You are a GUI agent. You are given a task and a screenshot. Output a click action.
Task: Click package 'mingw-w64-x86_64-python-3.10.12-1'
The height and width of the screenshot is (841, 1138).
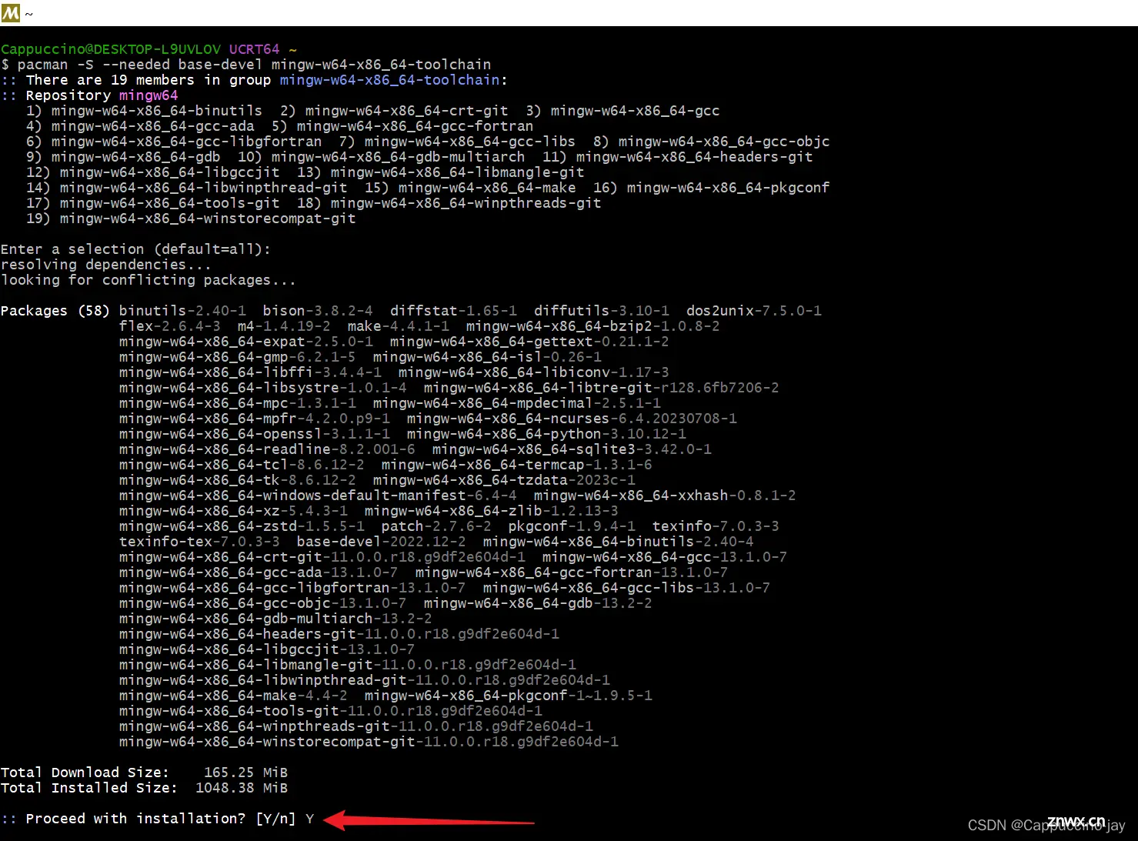pos(546,434)
